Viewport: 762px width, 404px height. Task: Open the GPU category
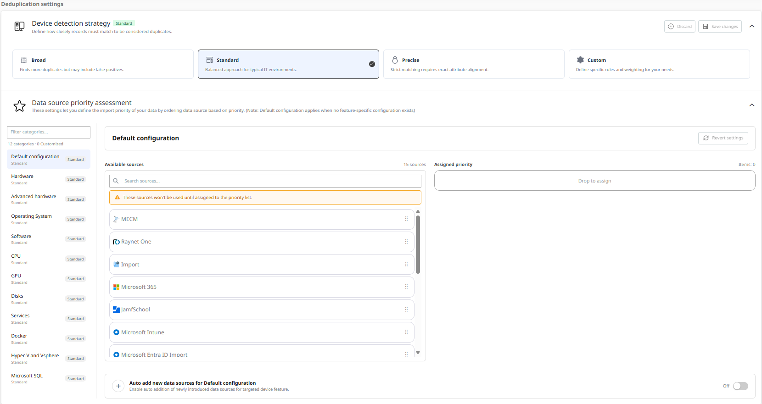(49, 279)
